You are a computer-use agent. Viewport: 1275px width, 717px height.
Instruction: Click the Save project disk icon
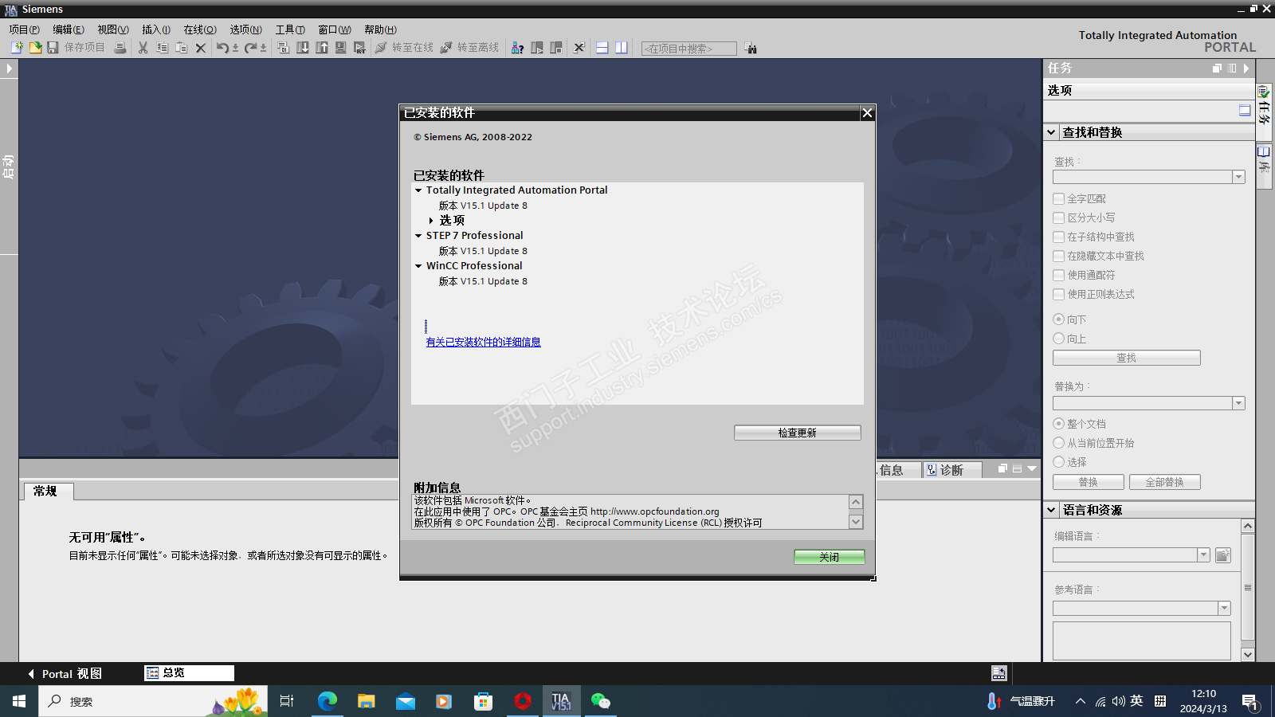pyautogui.click(x=53, y=48)
